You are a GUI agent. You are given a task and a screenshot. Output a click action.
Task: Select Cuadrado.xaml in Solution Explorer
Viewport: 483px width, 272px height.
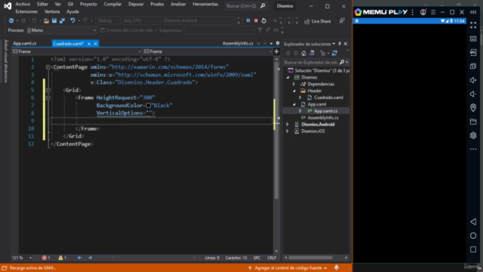[328, 97]
